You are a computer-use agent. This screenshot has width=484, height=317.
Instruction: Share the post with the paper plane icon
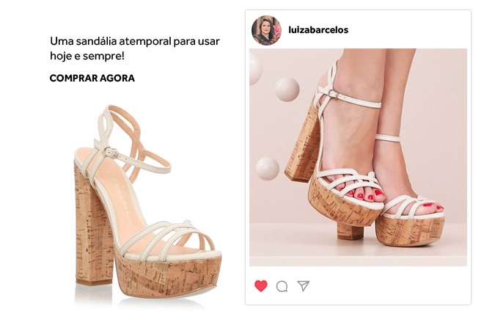coord(303,285)
